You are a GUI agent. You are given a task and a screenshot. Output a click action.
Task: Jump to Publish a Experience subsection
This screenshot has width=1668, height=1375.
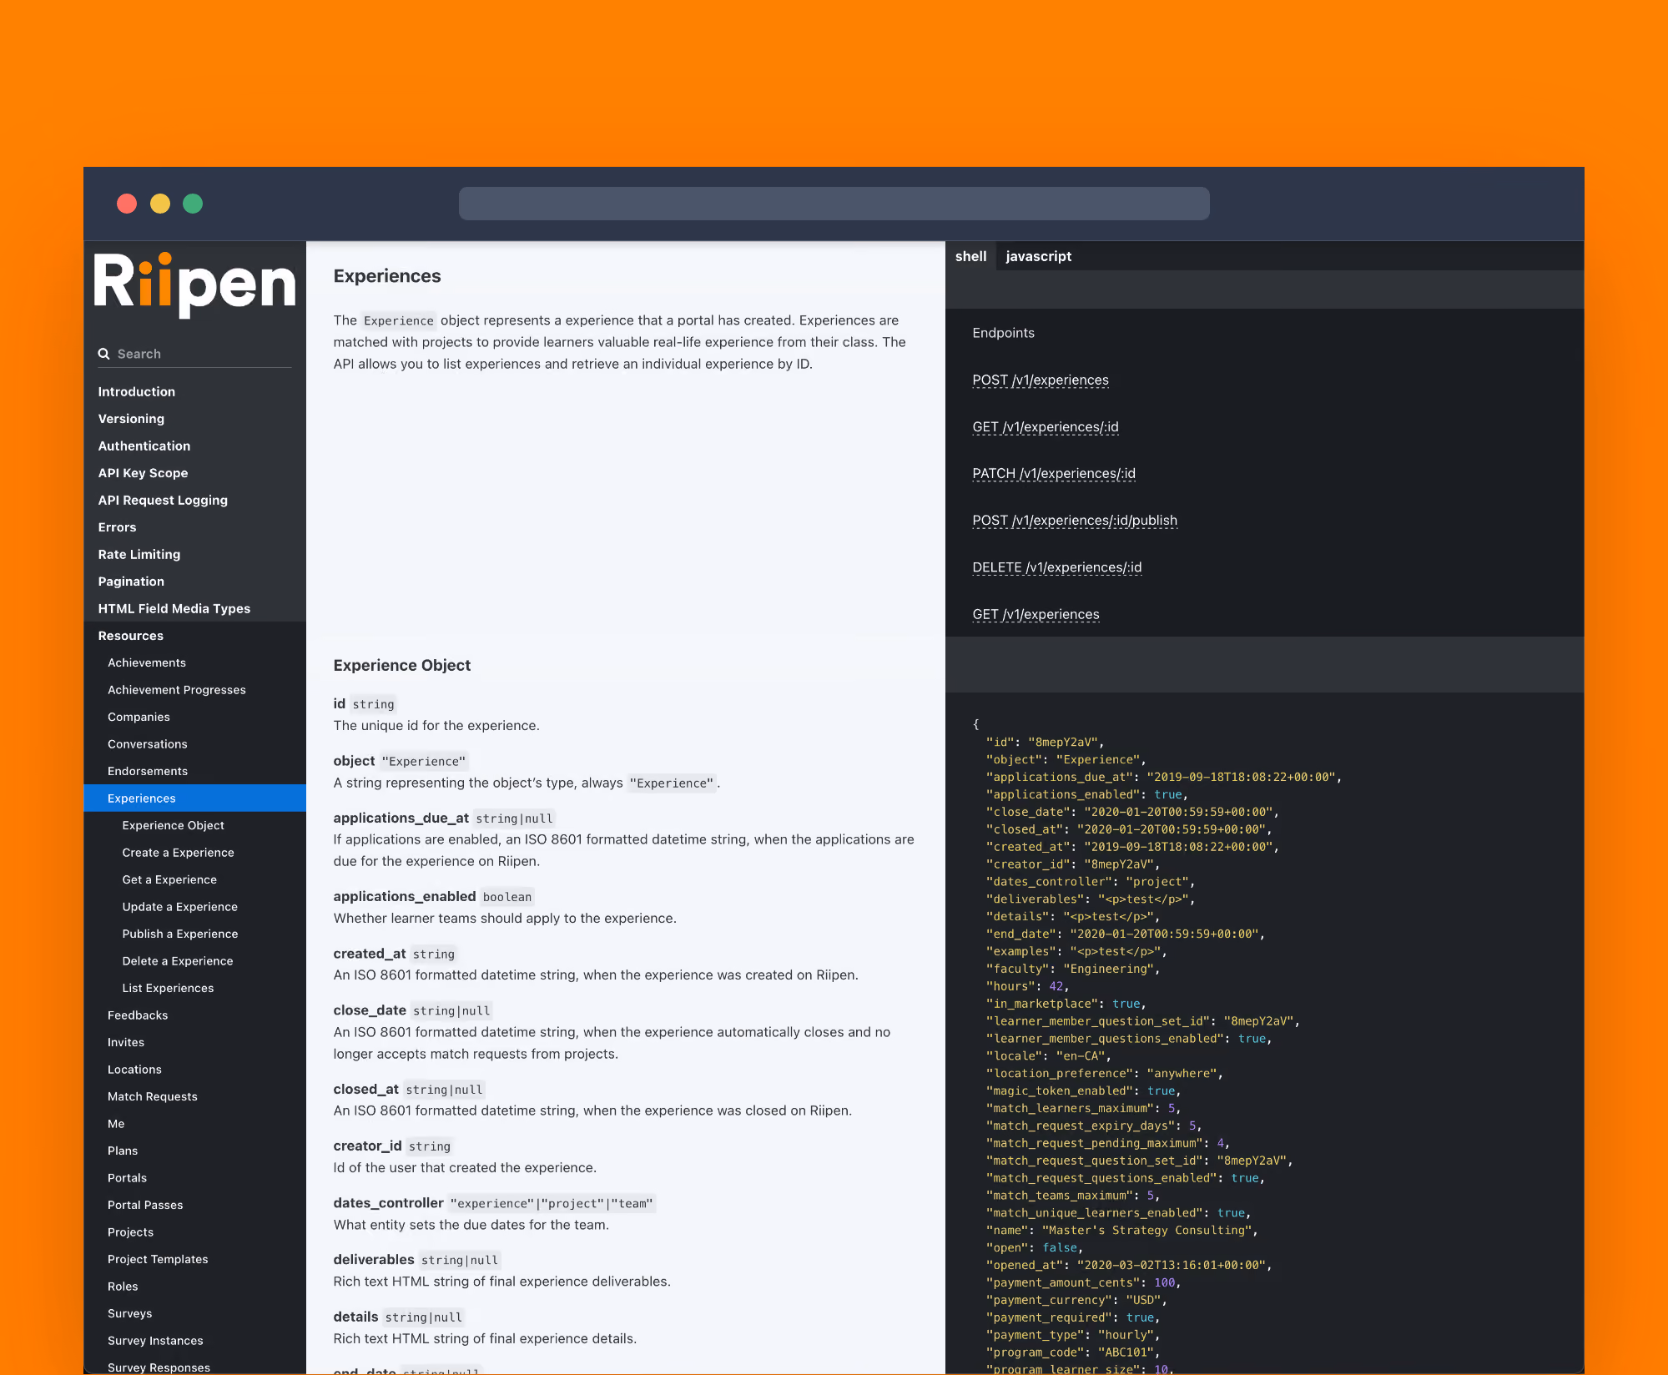[180, 934]
